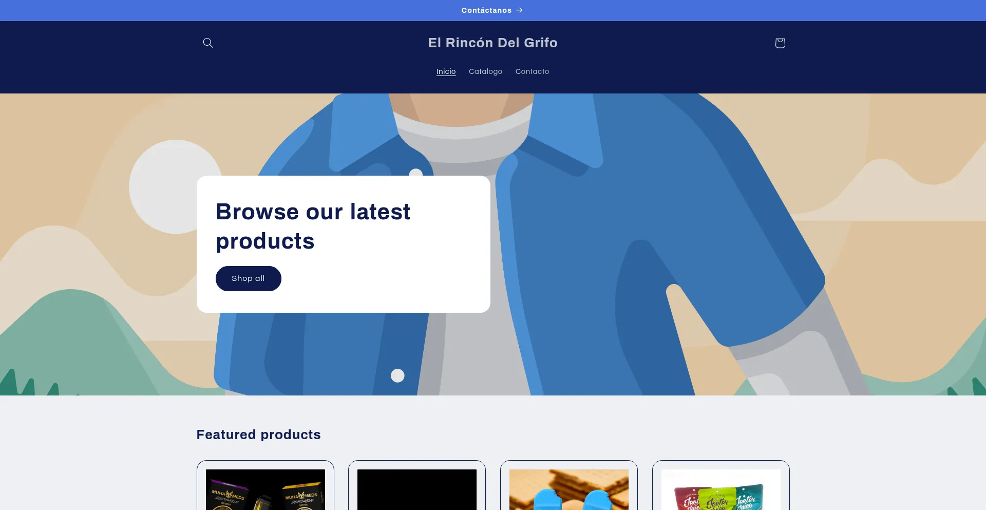986x510 pixels.
Task: Open the blue gummies wafer product thumbnail
Action: pyautogui.click(x=569, y=489)
